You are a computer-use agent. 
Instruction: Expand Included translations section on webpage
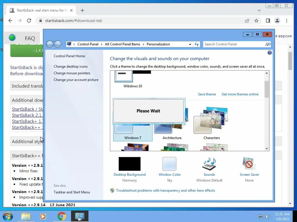(26, 86)
